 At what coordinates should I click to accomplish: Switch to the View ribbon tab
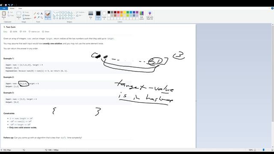(20, 9)
